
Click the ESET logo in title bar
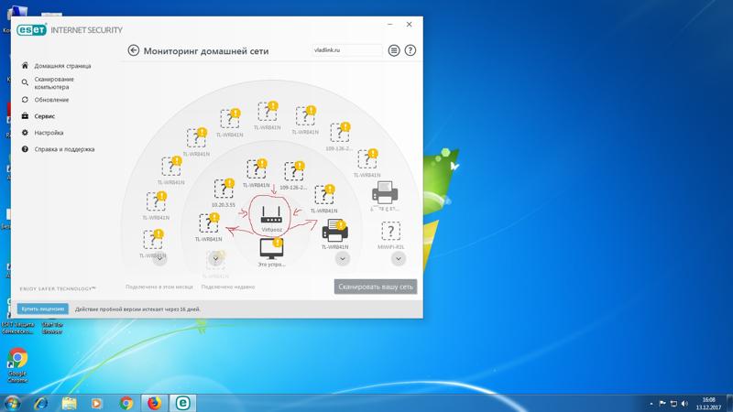pos(32,30)
